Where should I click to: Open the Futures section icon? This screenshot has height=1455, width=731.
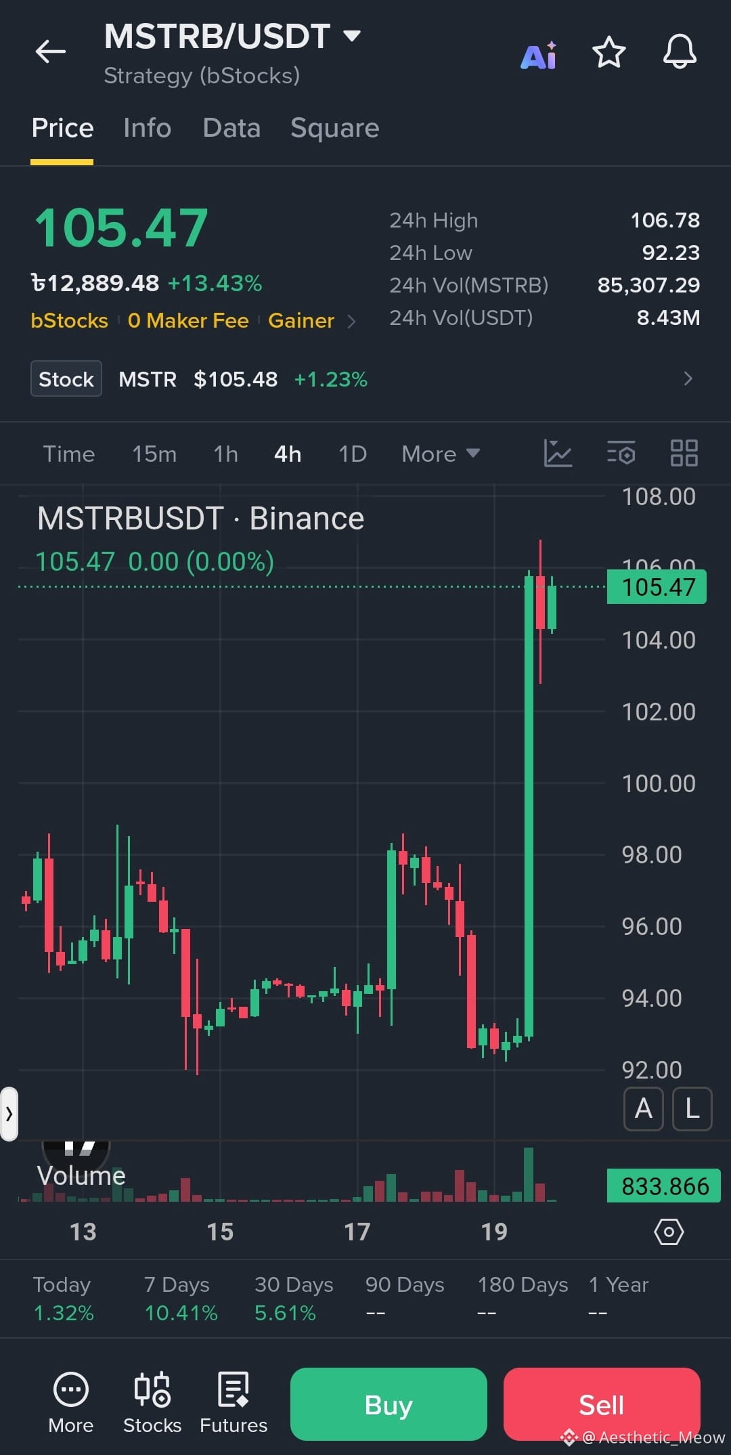tap(234, 1403)
